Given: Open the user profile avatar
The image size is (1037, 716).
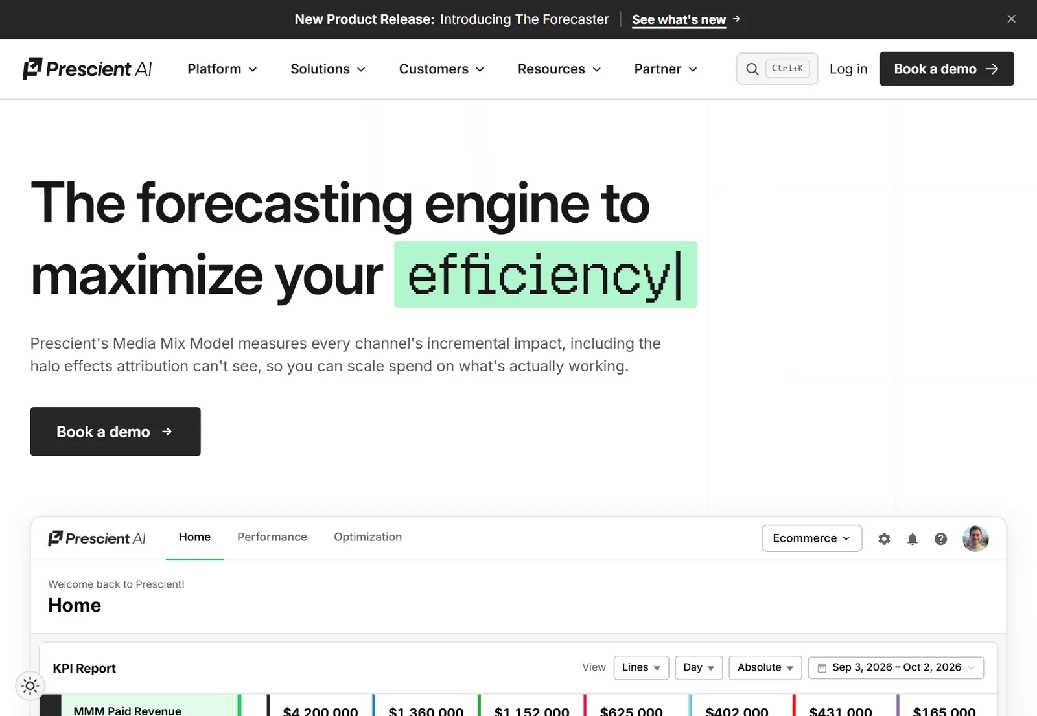Looking at the screenshot, I should tap(975, 538).
